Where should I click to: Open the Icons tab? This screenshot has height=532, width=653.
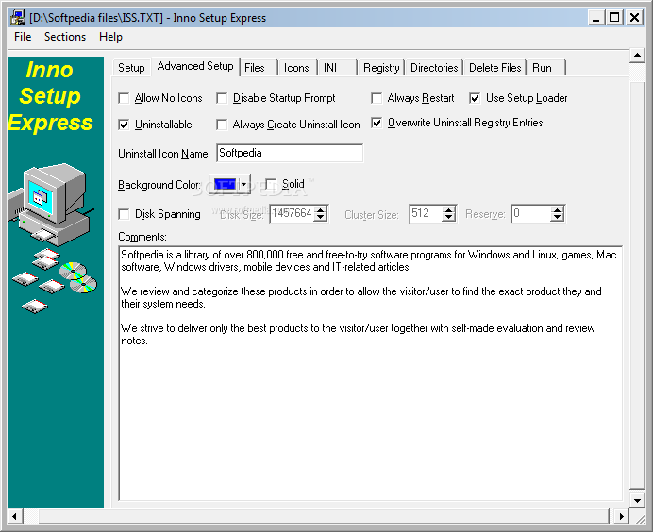(296, 67)
